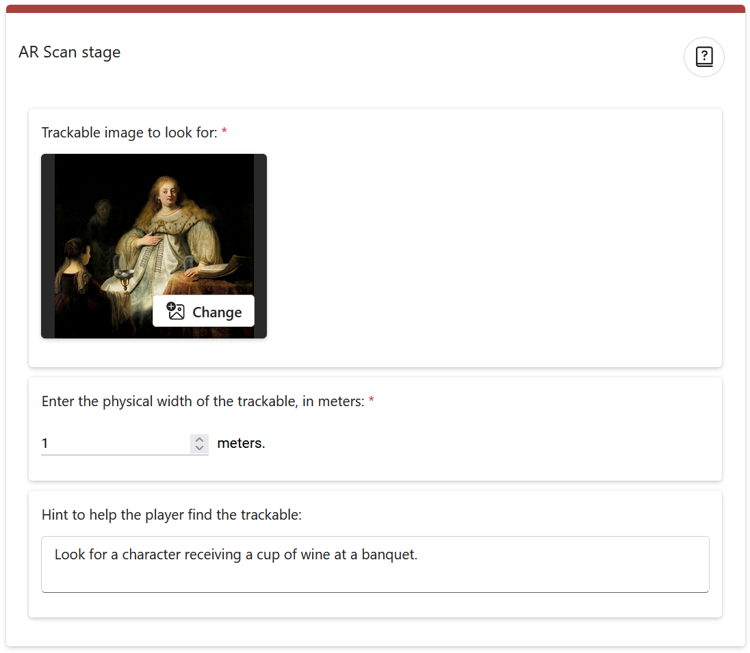Click the 'Change' text label on image
The image size is (750, 653).
[217, 312]
